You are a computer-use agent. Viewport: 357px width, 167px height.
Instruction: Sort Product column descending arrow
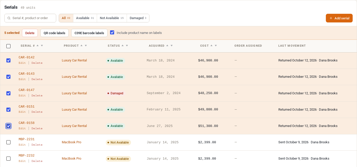(x=86, y=46)
